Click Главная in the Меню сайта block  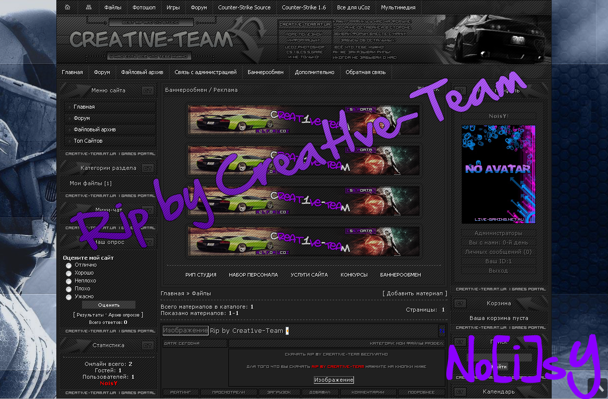[84, 107]
